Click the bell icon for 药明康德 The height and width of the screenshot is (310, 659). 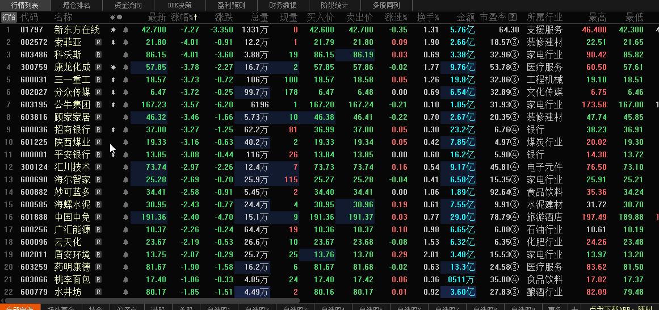pyautogui.click(x=125, y=267)
